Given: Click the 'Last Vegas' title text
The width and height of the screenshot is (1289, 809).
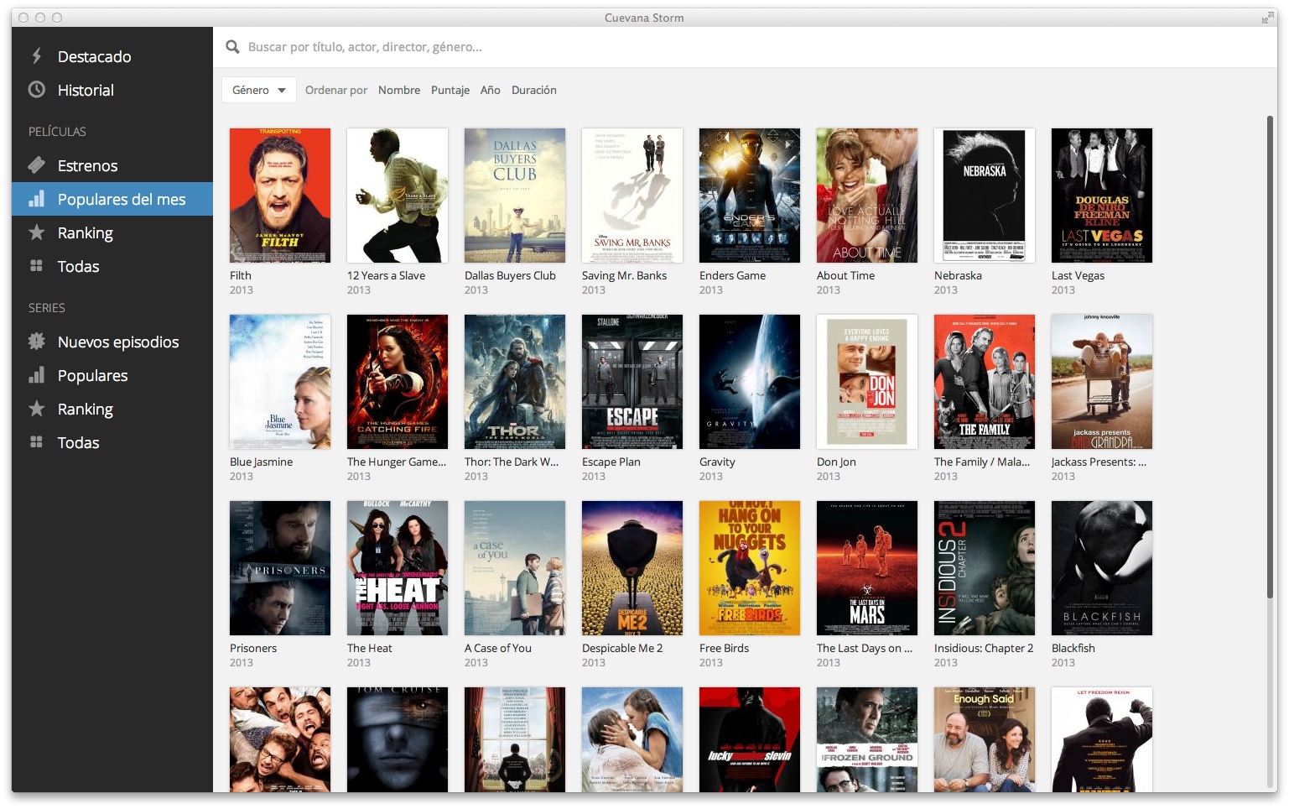Looking at the screenshot, I should [1078, 275].
